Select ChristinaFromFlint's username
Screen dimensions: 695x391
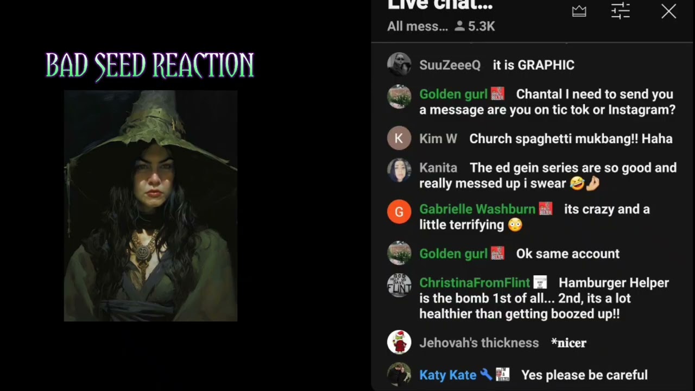point(475,282)
